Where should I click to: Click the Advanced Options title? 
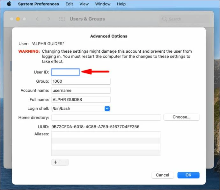point(109,36)
